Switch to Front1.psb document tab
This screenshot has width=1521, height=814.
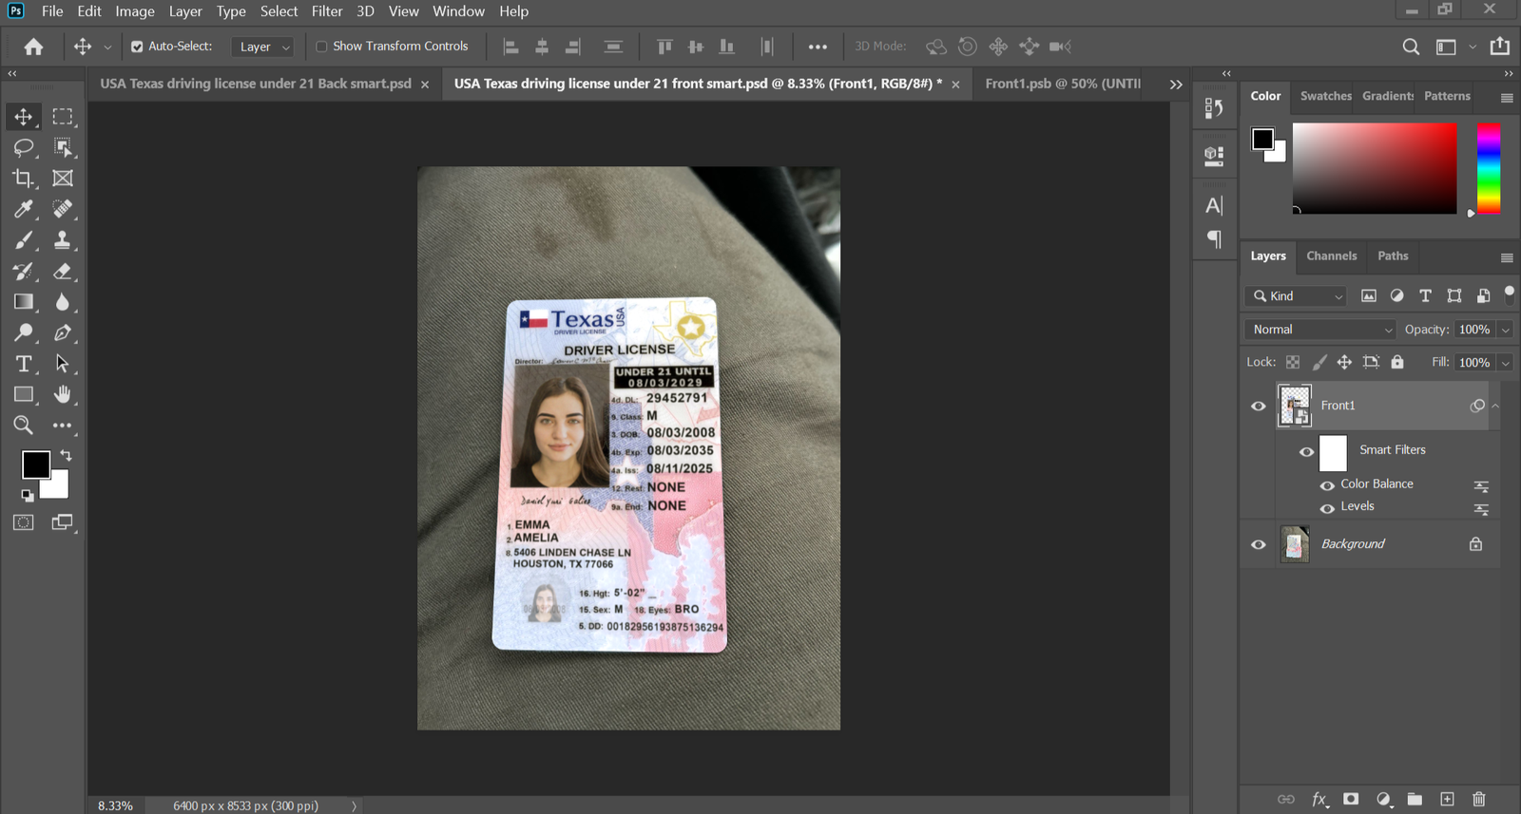(1062, 84)
